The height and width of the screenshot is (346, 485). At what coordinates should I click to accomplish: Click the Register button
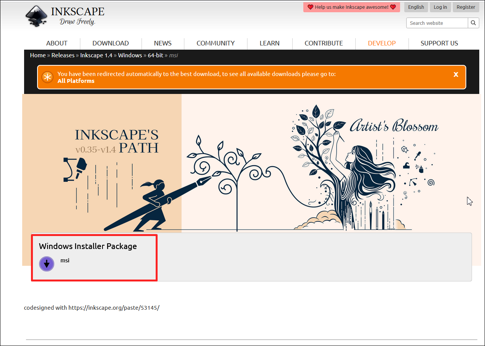466,7
